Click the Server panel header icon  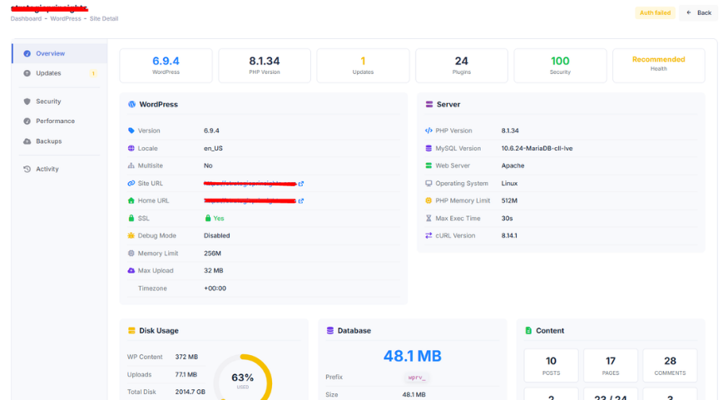tap(429, 105)
